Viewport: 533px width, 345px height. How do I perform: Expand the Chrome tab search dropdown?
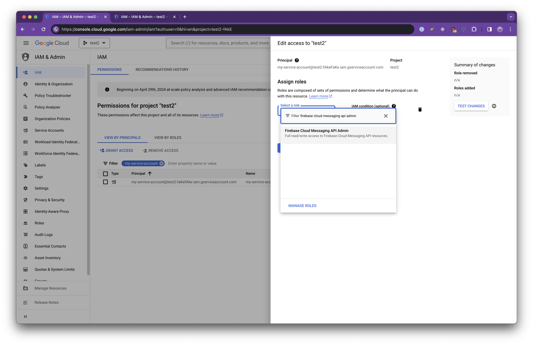point(511,17)
